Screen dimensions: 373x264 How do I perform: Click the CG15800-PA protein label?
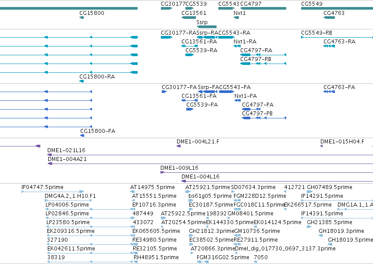click(98, 131)
